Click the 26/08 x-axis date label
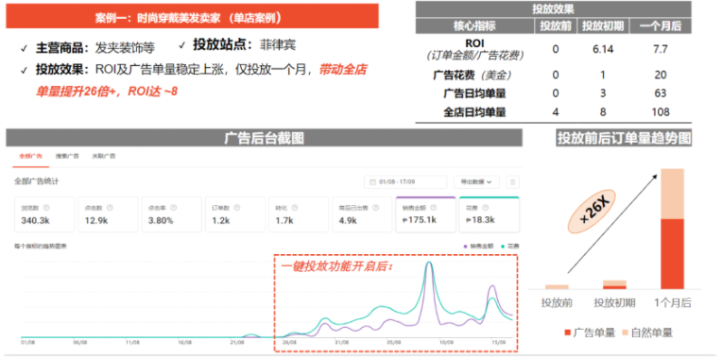This screenshot has height=358, width=722. [x=289, y=342]
